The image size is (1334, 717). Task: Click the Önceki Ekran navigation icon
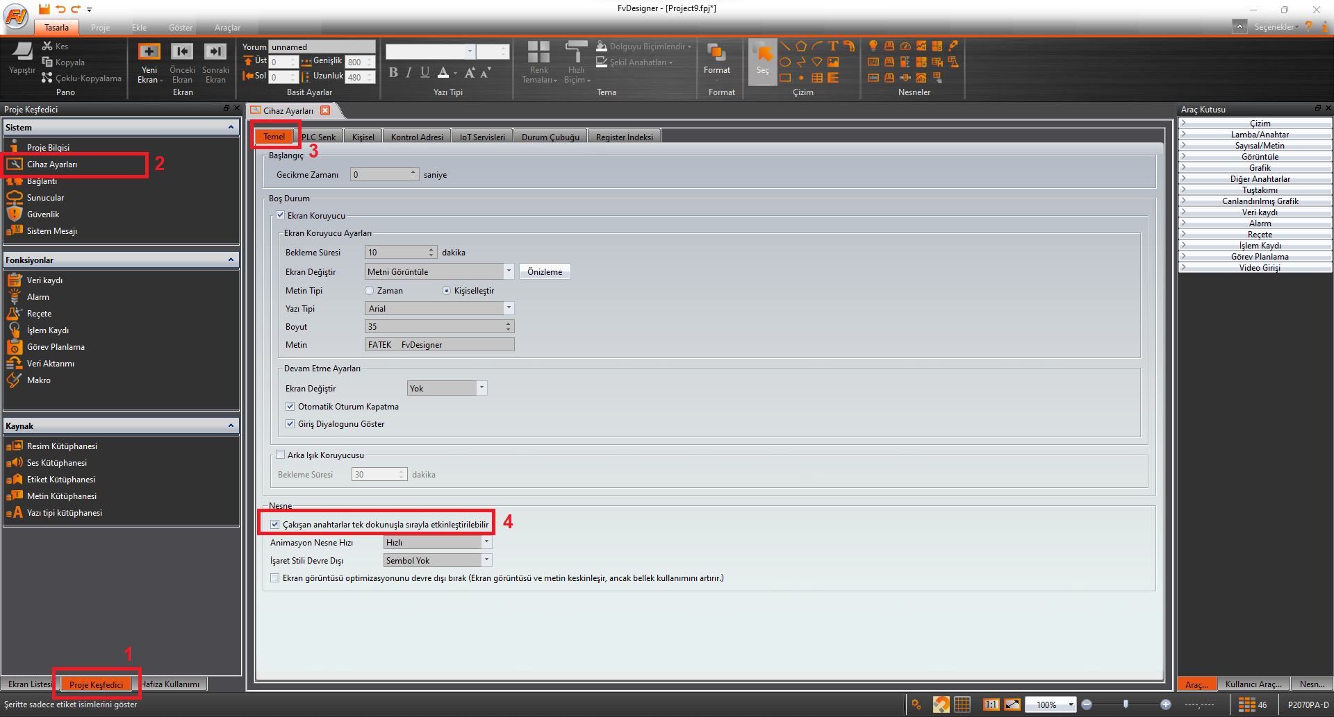point(182,52)
